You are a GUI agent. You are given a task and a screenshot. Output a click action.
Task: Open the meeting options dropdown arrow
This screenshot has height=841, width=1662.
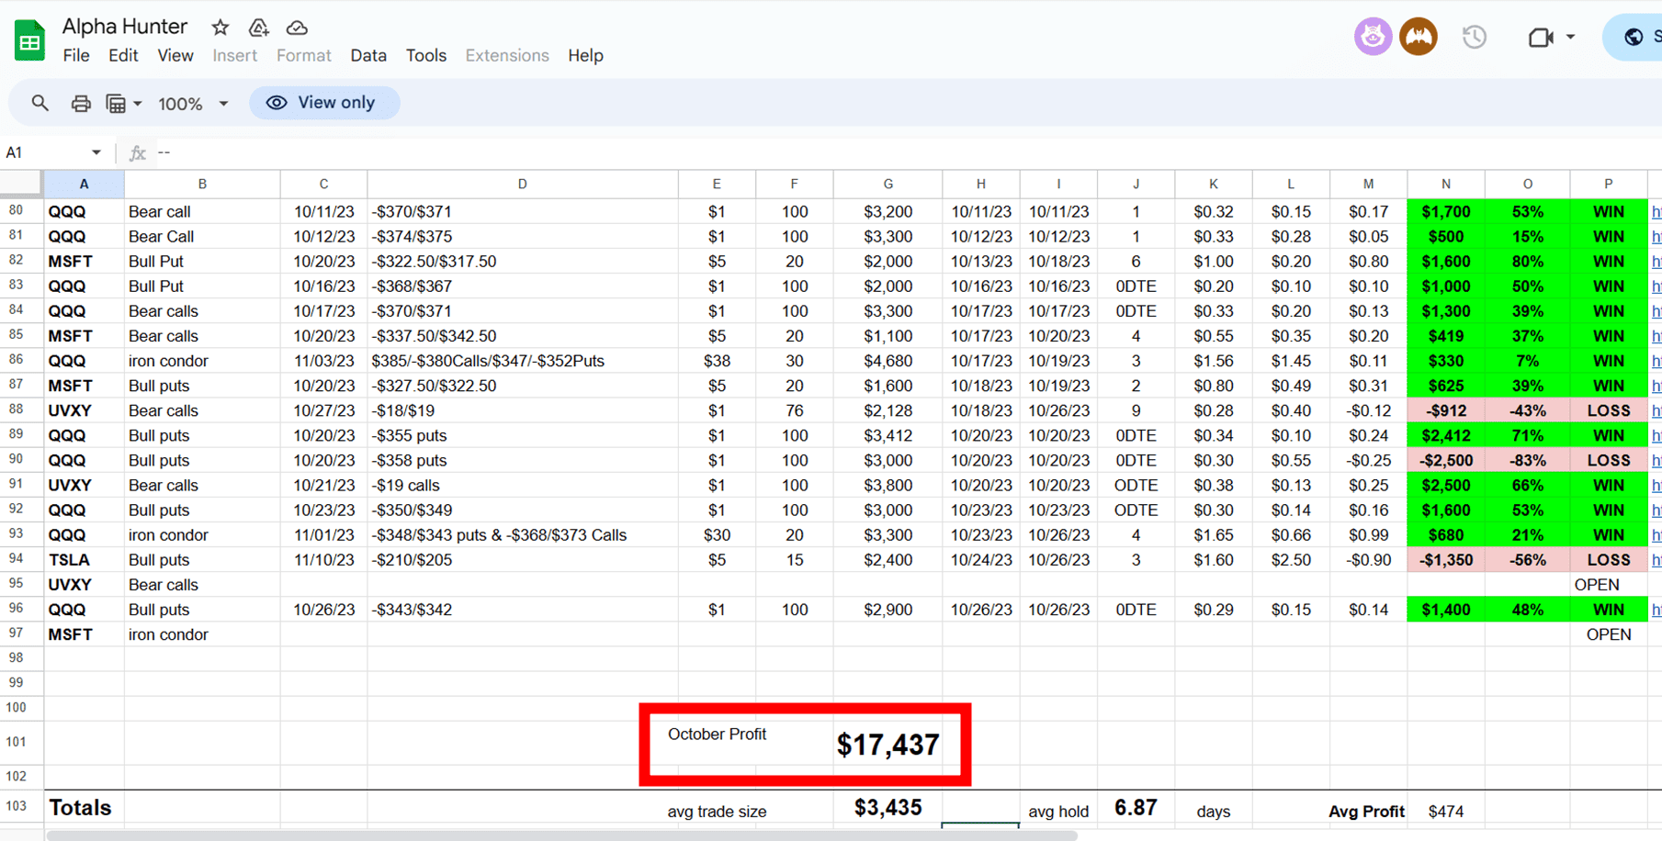(1570, 37)
